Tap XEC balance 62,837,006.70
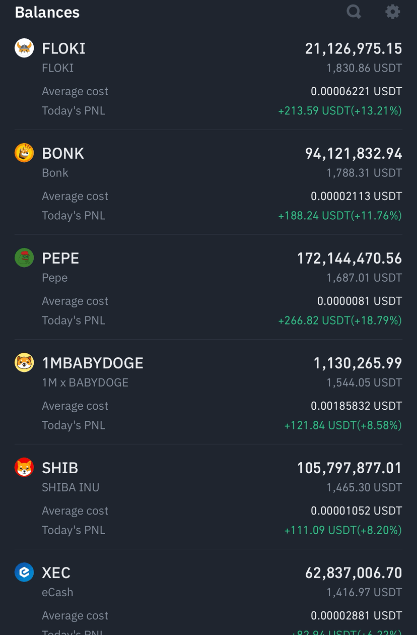Viewport: 417px width, 635px height. (354, 573)
